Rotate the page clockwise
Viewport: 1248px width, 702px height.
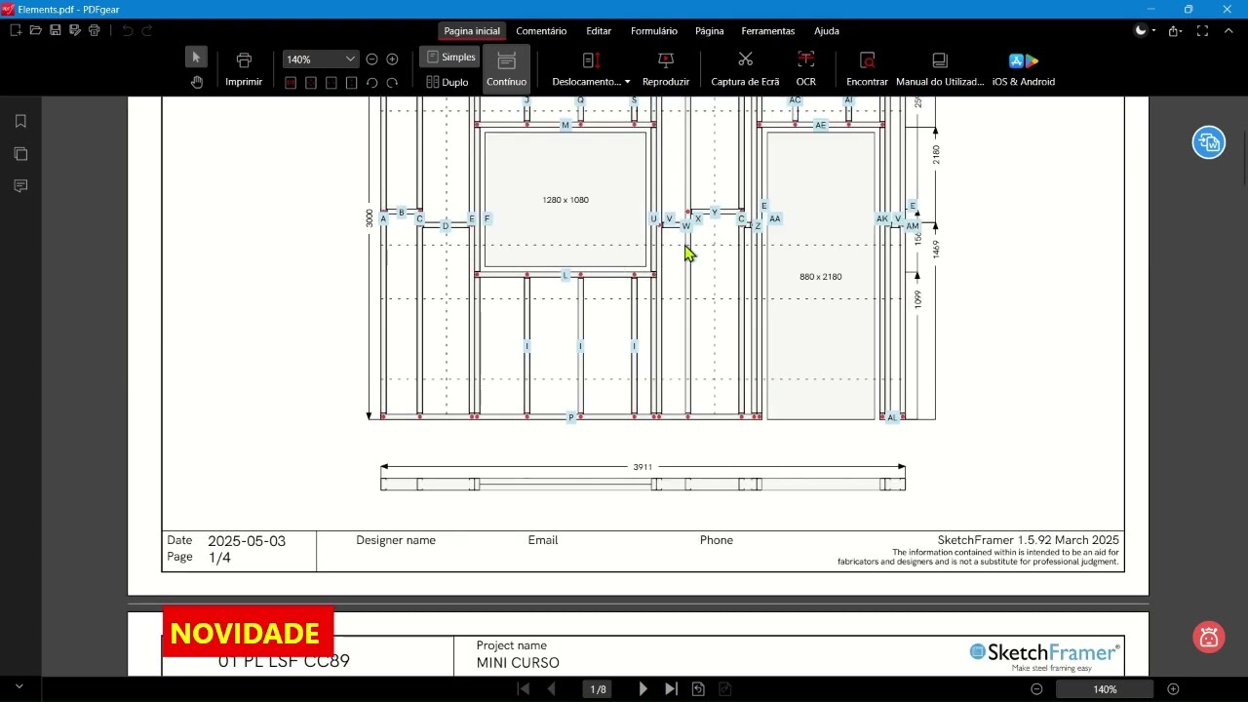(392, 83)
